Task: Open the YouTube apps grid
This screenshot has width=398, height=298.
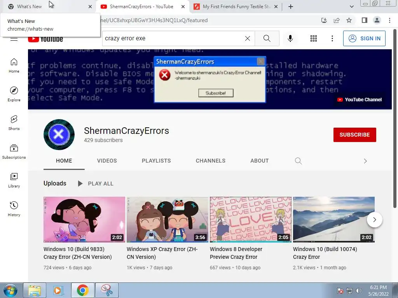Action: 314,38
